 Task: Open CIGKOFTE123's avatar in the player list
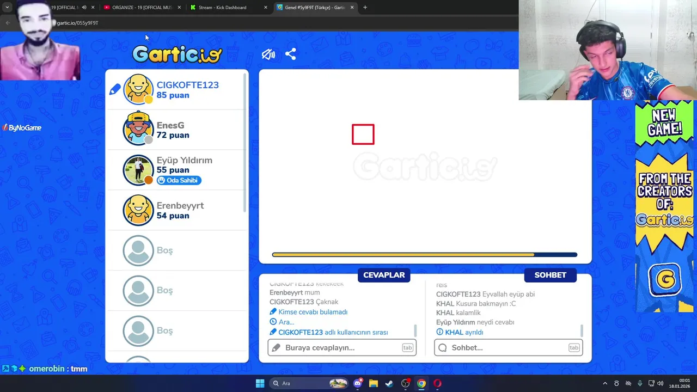[x=138, y=89]
